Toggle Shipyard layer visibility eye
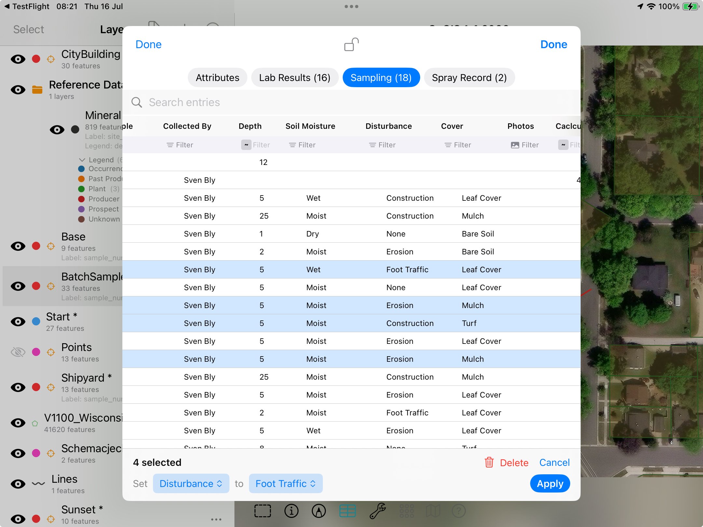Image resolution: width=703 pixels, height=527 pixels. [x=18, y=387]
